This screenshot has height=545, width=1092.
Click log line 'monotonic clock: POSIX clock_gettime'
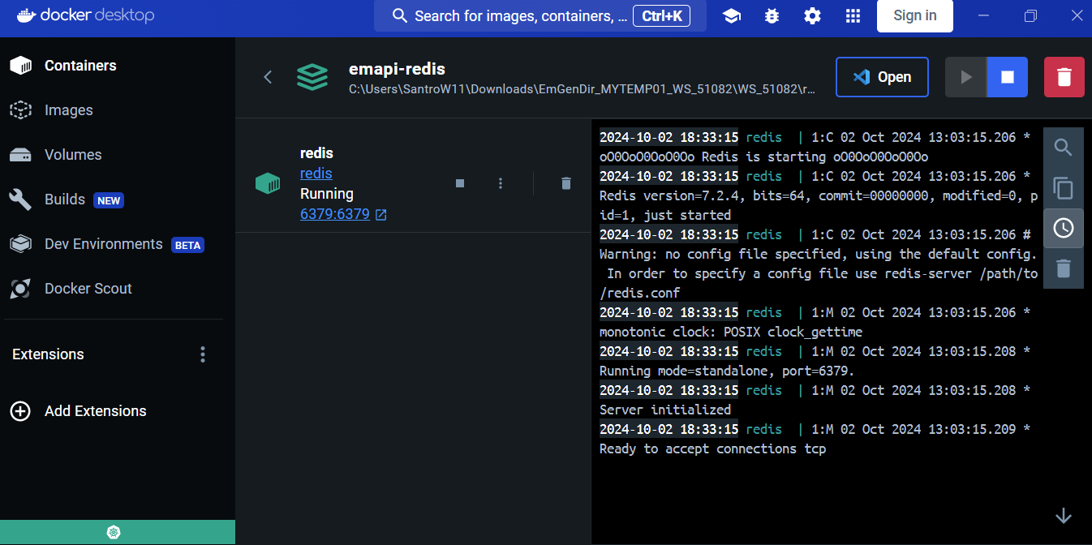[x=731, y=332]
